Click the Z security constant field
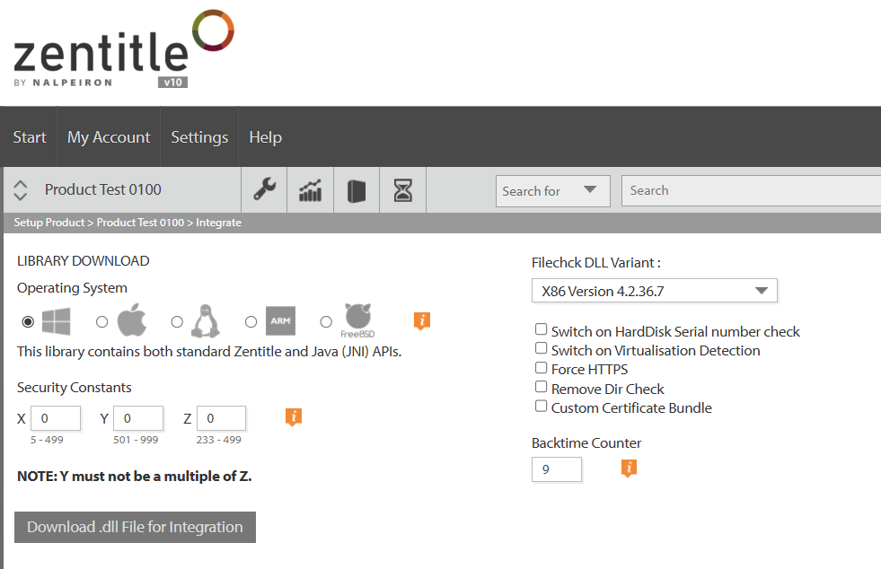 click(x=222, y=418)
